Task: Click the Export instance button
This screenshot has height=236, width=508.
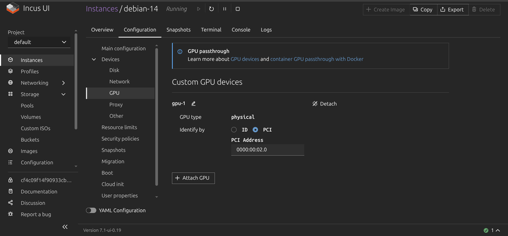Action: [452, 10]
